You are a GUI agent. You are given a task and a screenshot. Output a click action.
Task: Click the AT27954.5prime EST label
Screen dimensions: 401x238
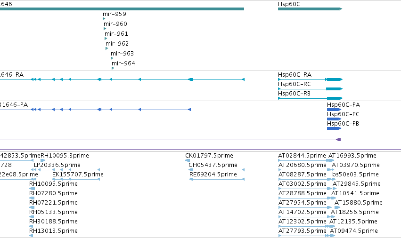pos(303,203)
